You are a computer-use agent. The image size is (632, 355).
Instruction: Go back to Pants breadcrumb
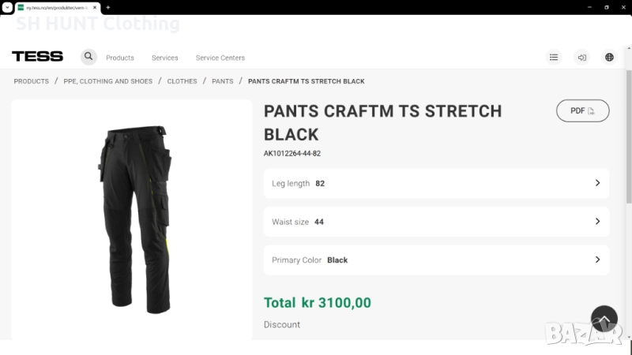pyautogui.click(x=223, y=81)
